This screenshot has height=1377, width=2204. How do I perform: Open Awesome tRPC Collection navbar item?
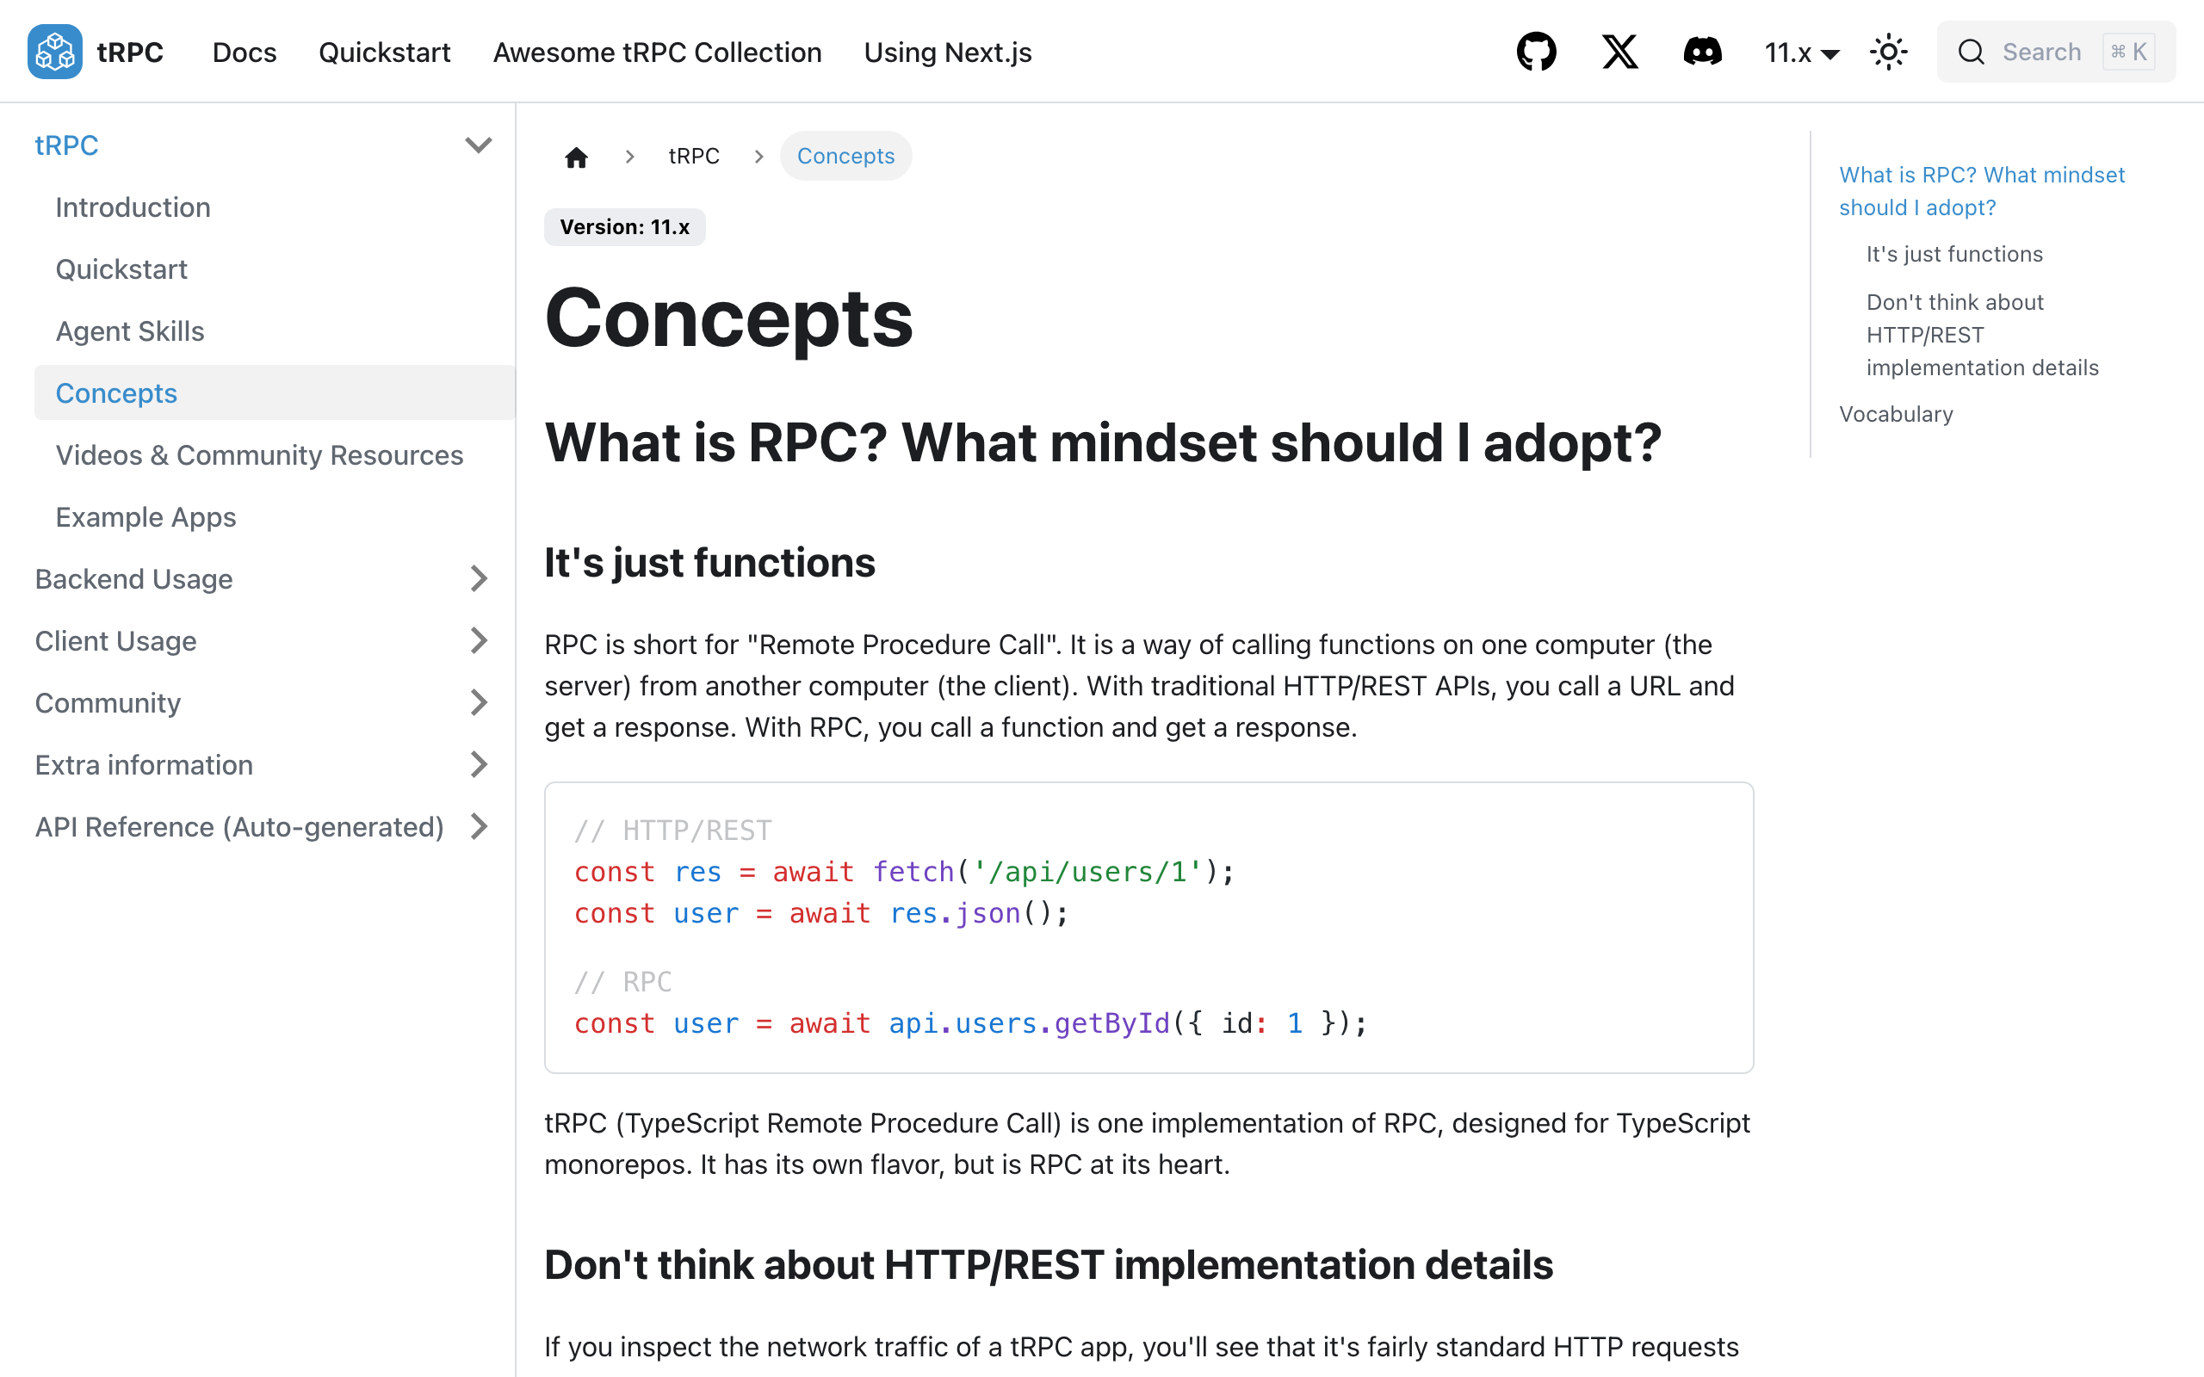657,52
